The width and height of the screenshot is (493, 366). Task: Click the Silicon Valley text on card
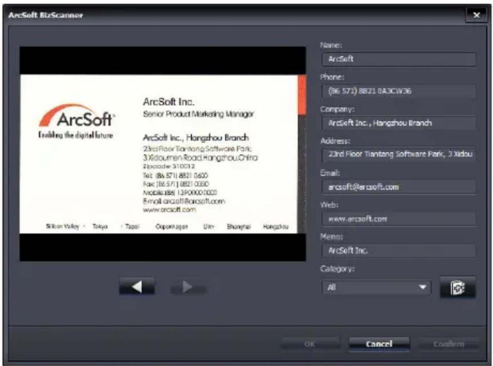[x=63, y=226]
